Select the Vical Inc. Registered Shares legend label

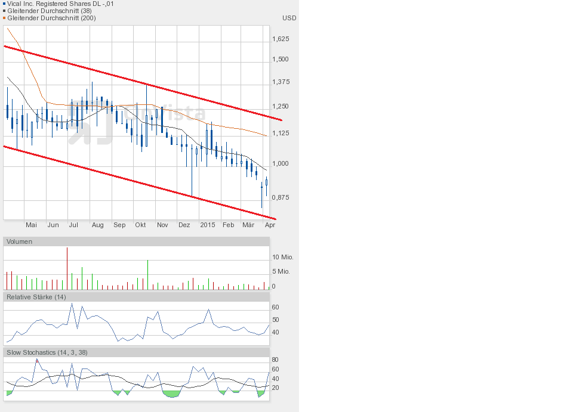[60, 4]
